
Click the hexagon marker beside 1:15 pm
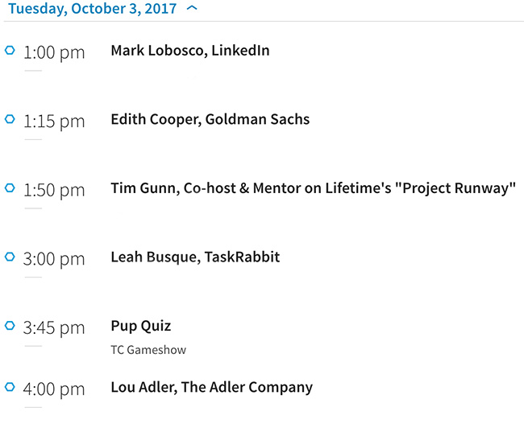[x=10, y=119]
